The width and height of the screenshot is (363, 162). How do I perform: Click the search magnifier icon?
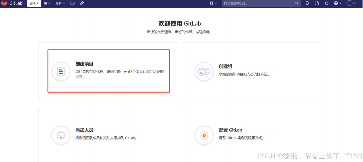[x=297, y=3]
